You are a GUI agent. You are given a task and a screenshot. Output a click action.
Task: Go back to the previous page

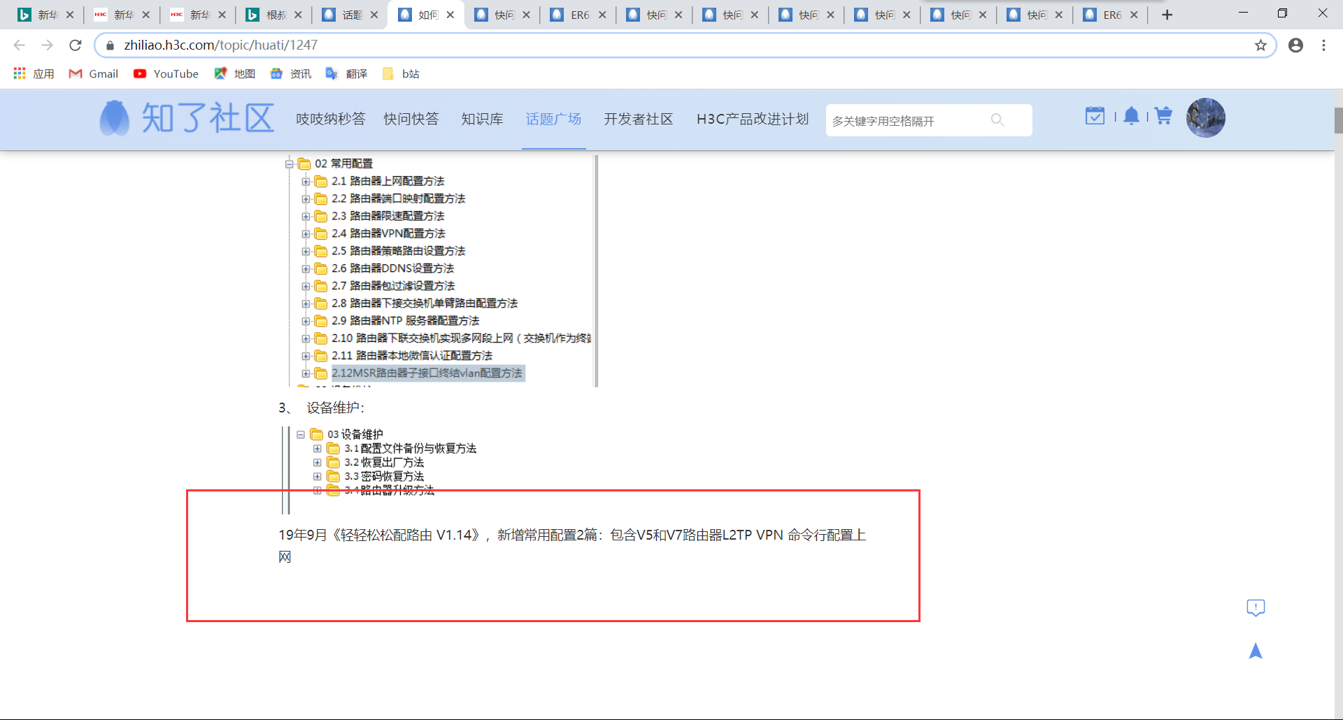click(x=19, y=45)
